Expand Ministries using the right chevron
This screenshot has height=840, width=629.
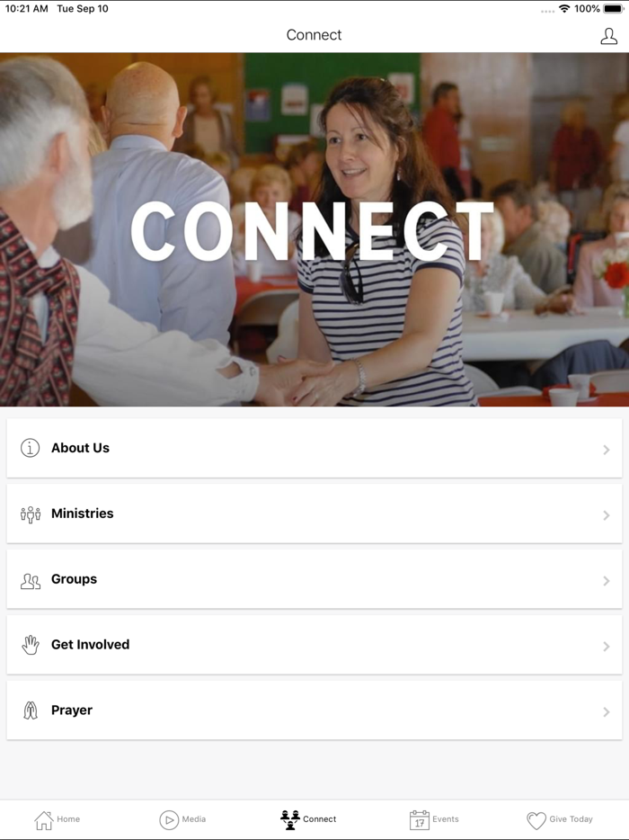click(607, 515)
